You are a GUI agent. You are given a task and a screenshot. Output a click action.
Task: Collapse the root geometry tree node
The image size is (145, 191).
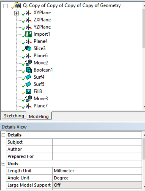click(x=6, y=6)
